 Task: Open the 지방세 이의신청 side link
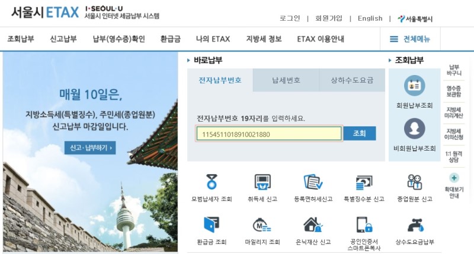(x=454, y=134)
